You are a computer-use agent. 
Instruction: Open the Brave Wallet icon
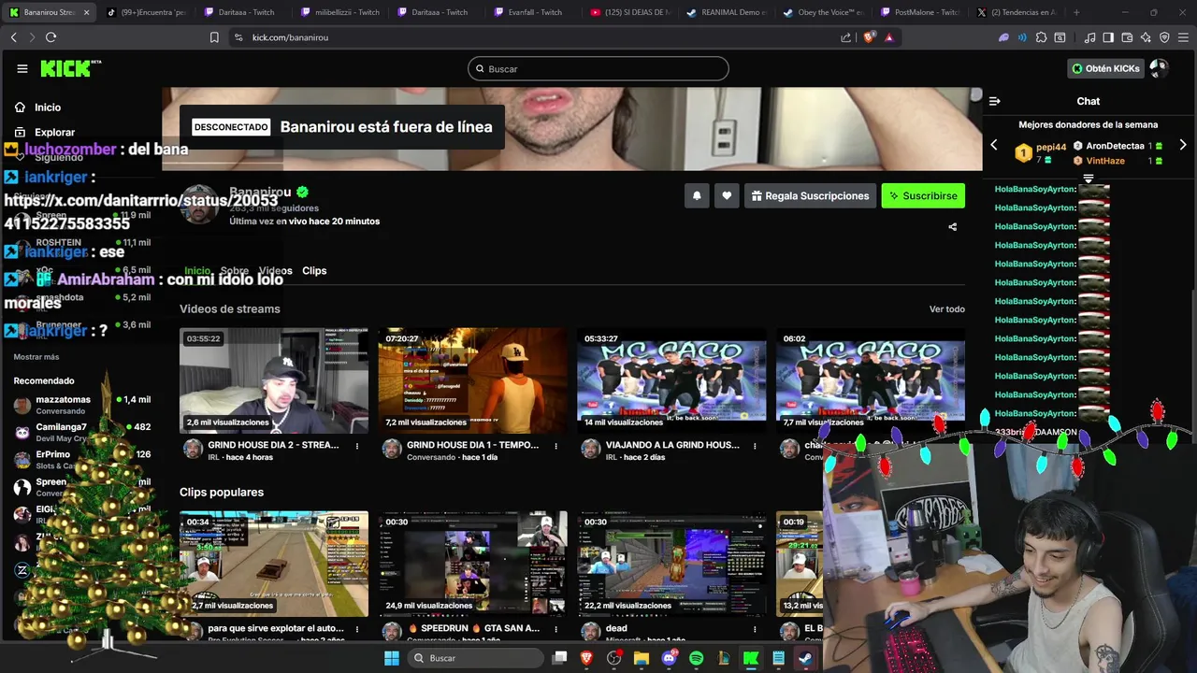1127,37
